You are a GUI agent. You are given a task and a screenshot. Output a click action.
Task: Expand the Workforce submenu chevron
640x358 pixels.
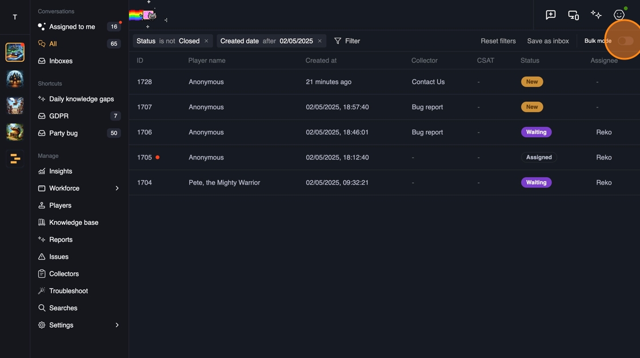(x=117, y=188)
